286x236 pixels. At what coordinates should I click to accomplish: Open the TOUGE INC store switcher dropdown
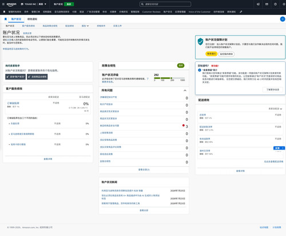[x=33, y=4]
